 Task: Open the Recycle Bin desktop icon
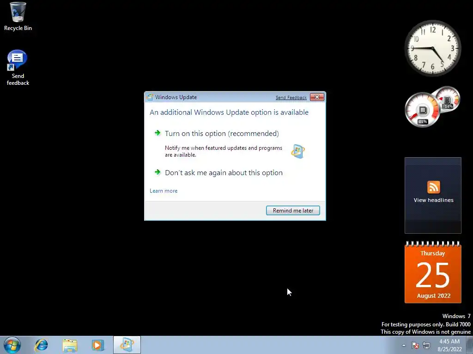pos(18,17)
